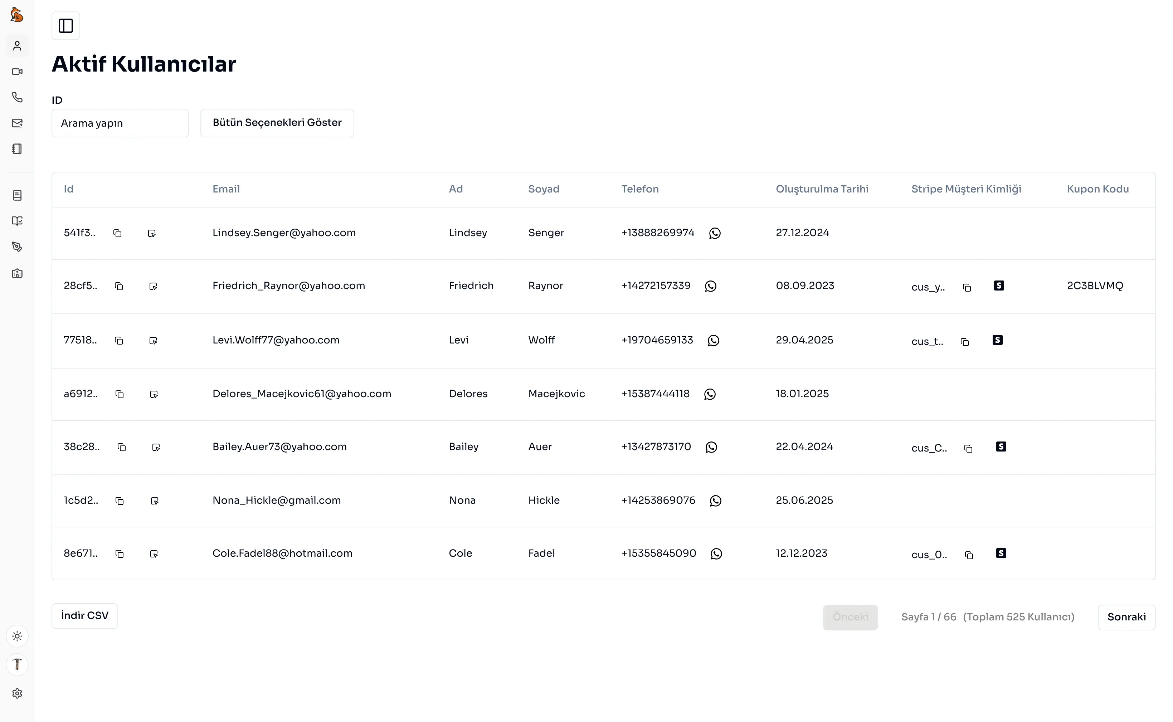The image size is (1173, 722).
Task: Expand Bütün Seçenekleri Göster filter options
Action: [277, 123]
